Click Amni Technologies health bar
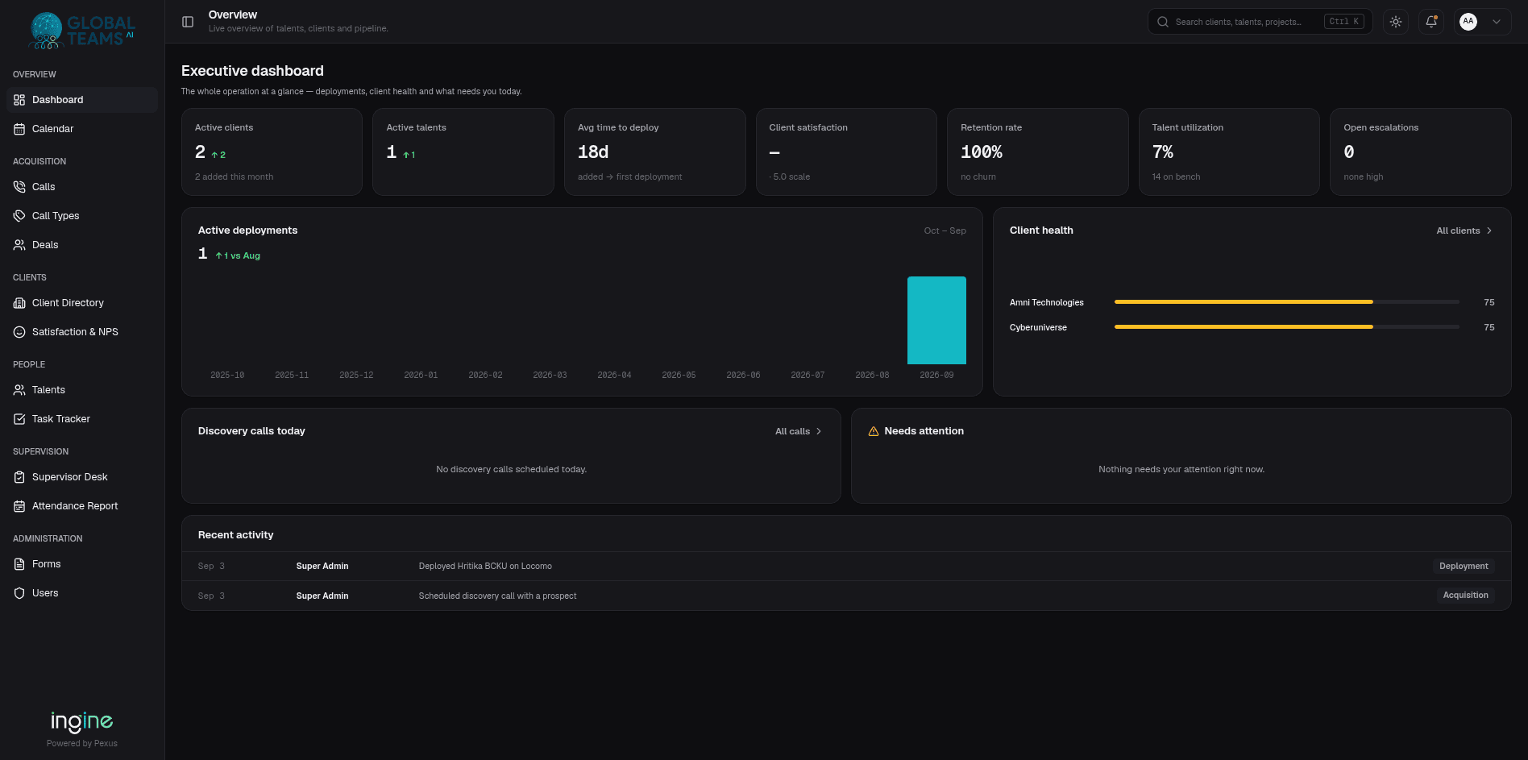This screenshot has height=760, width=1528. (x=1286, y=301)
